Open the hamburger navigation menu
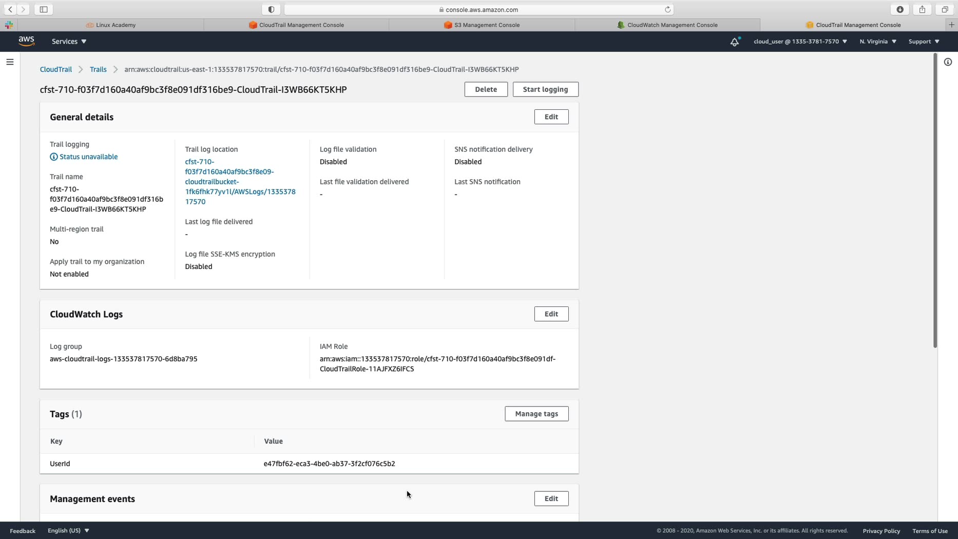958x539 pixels. (10, 62)
